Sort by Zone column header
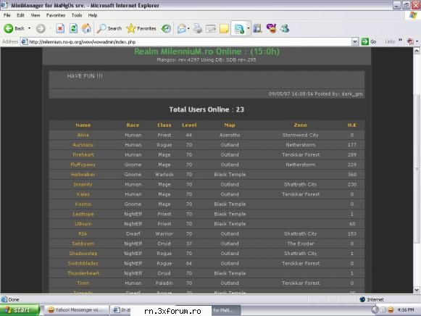Screen dimensions: 421x316 point(300,125)
